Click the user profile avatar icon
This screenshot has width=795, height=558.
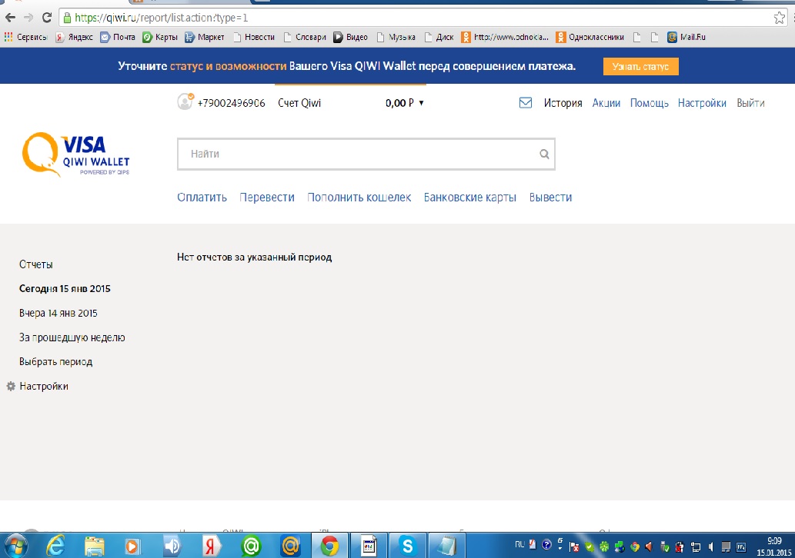click(185, 101)
